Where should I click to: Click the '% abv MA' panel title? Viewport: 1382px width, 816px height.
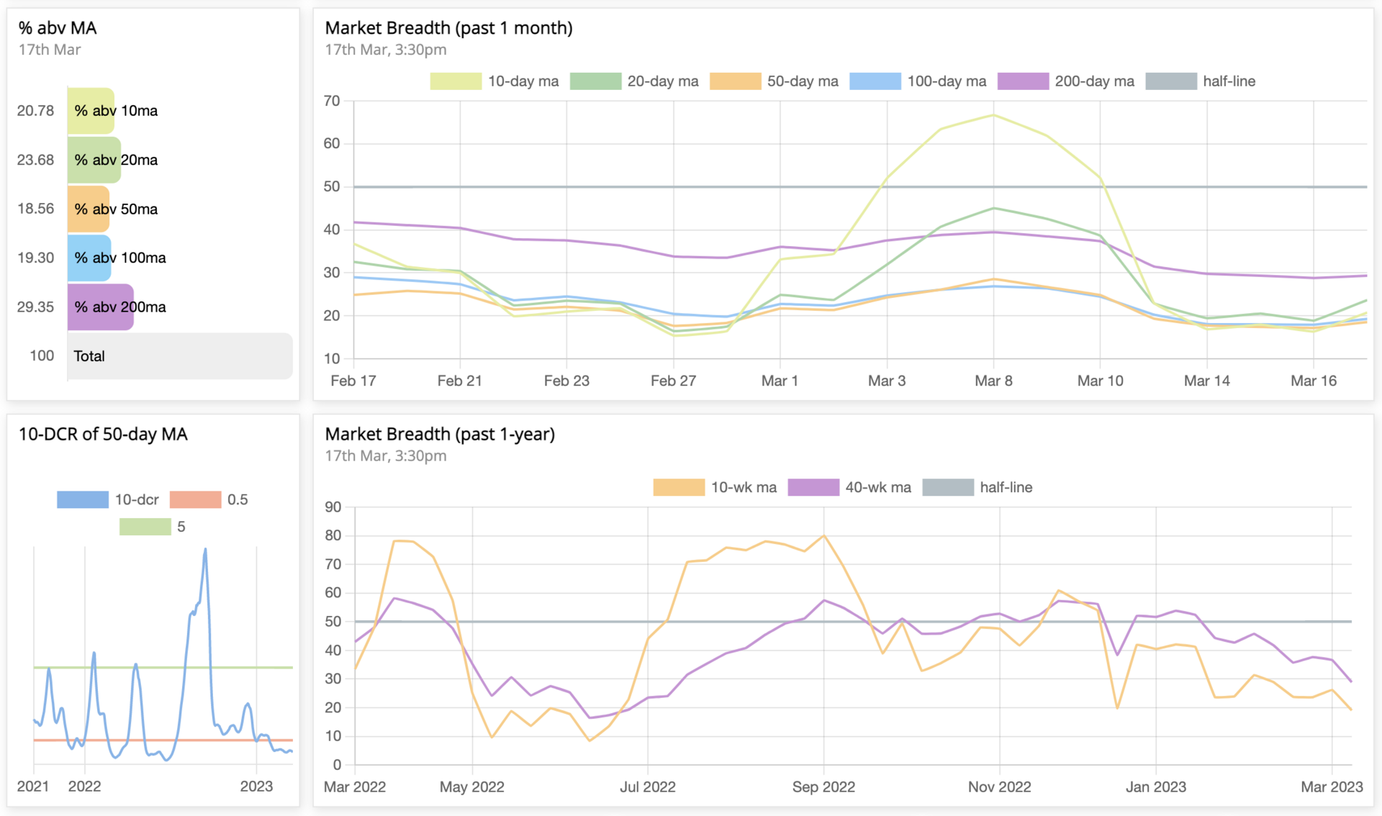pos(58,28)
